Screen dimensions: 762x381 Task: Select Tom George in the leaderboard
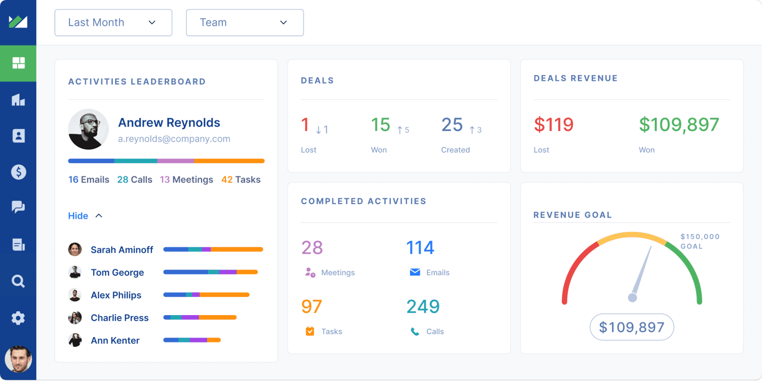[x=117, y=272]
